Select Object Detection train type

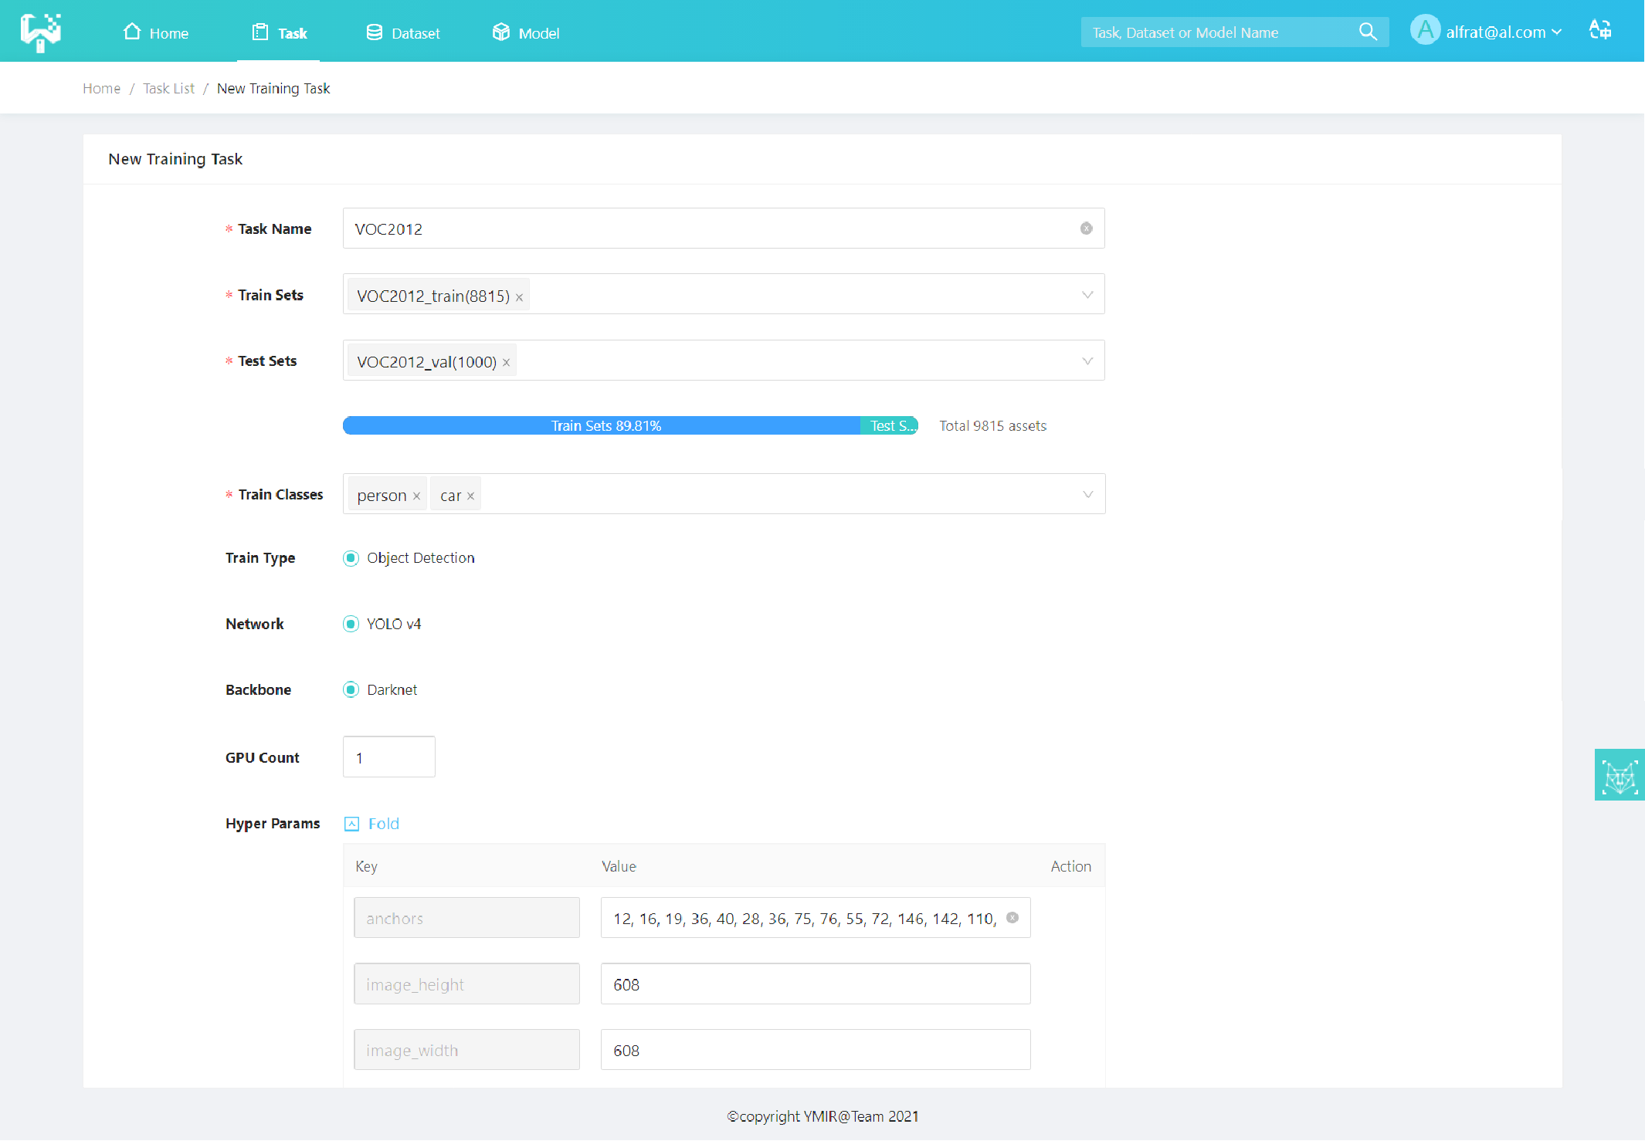pos(351,558)
